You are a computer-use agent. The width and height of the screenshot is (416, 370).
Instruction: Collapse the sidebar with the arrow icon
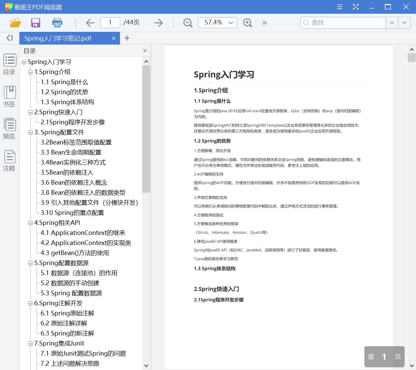pyautogui.click(x=9, y=38)
